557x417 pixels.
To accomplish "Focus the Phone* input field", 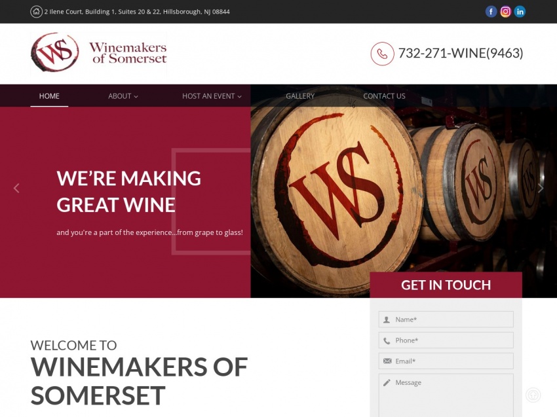I will click(446, 340).
